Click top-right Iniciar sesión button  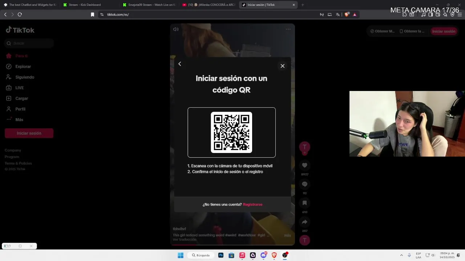tap(444, 31)
